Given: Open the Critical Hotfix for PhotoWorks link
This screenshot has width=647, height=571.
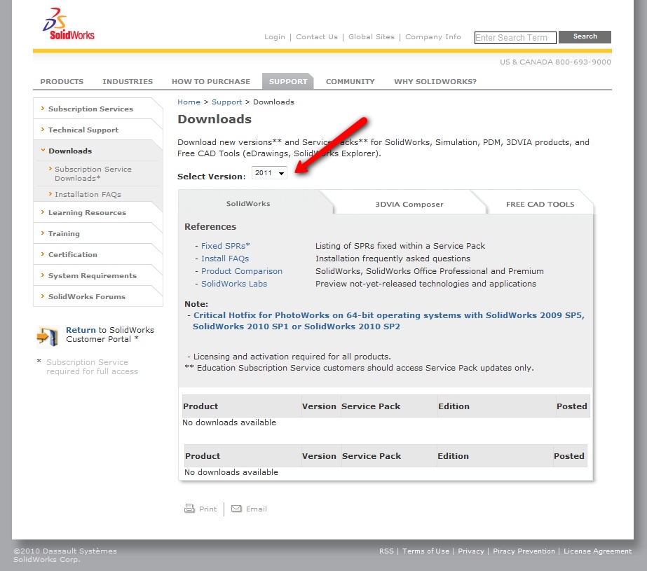Looking at the screenshot, I should [389, 321].
